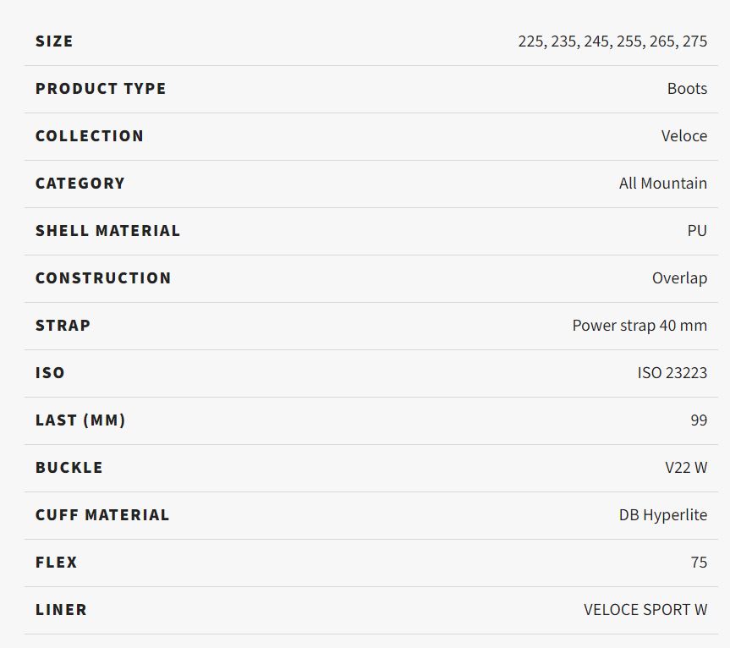This screenshot has width=730, height=648.
Task: Click the Power strap 40 mm value
Action: point(639,326)
